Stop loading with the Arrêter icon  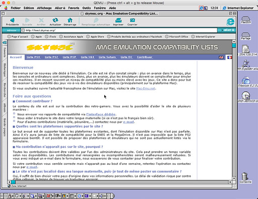point(41,22)
